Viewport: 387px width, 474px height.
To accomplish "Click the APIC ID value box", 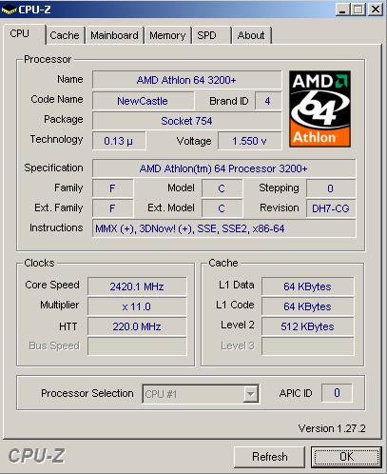I will point(337,393).
